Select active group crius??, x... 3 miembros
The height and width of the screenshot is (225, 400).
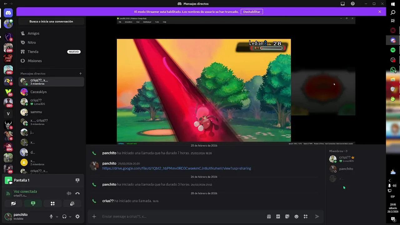point(51,82)
